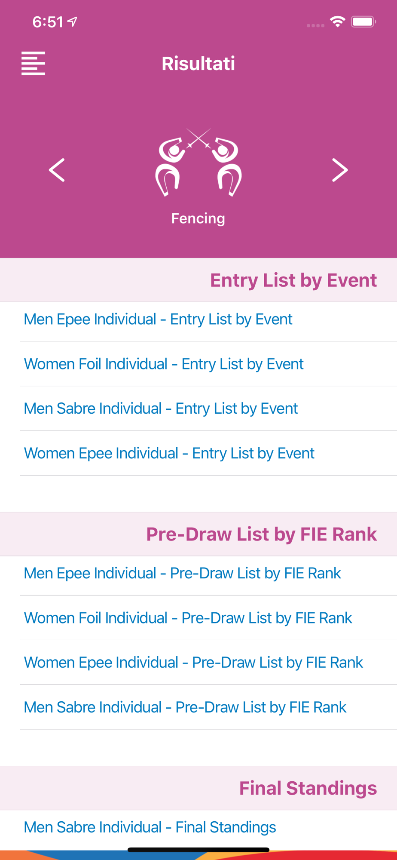The width and height of the screenshot is (397, 860).
Task: View Women Foil Pre-Draw List by FIE Rank
Action: [188, 618]
